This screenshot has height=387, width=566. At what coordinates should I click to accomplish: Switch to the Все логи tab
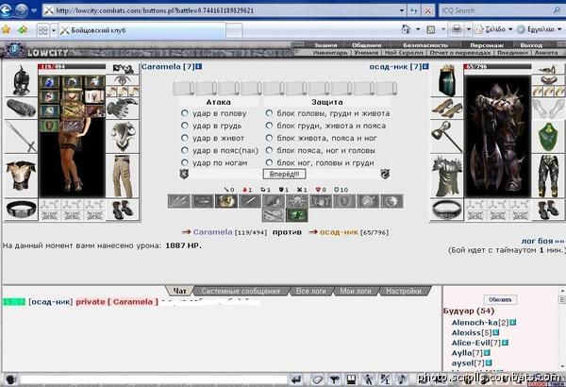310,291
